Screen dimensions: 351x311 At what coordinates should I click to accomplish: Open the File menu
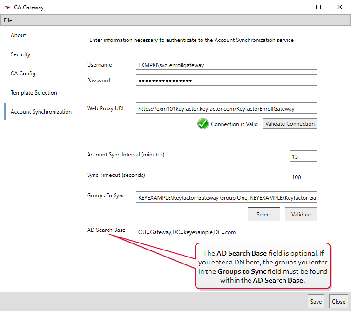point(8,20)
